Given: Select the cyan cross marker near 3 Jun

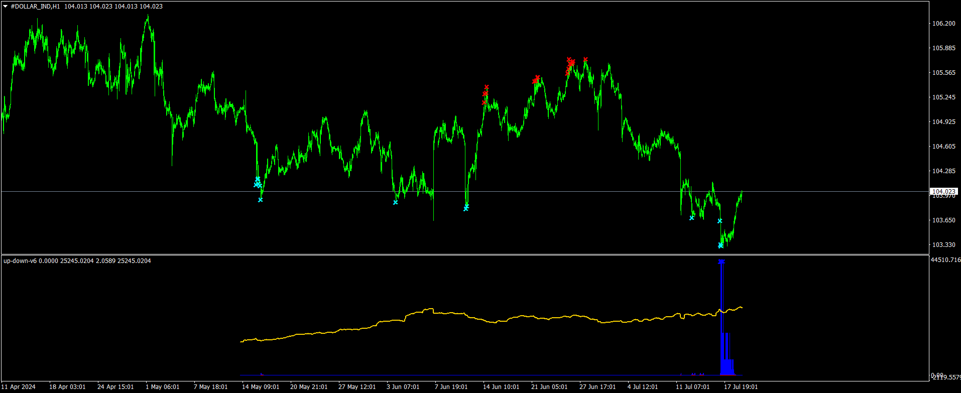Looking at the screenshot, I should click(395, 202).
